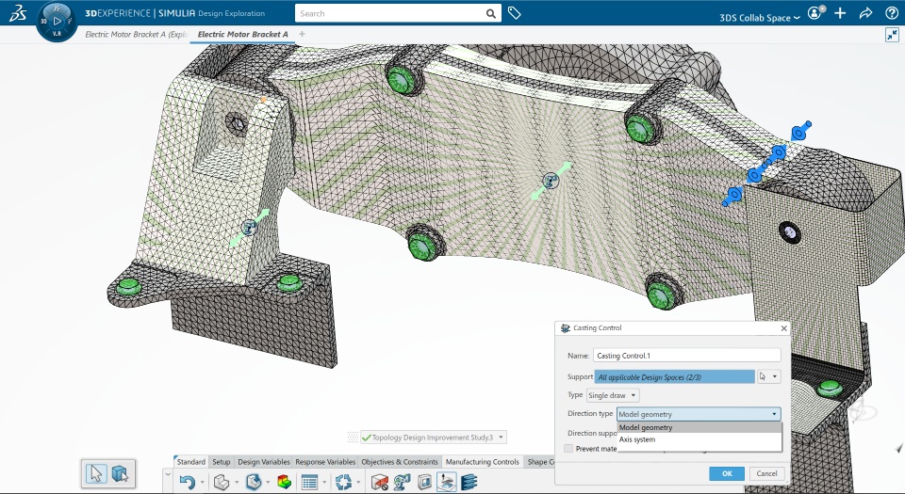
Task: Click the search magnifier icon
Action: click(x=490, y=13)
